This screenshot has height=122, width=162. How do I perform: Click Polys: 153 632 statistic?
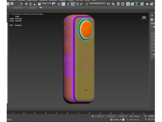tap(16, 19)
